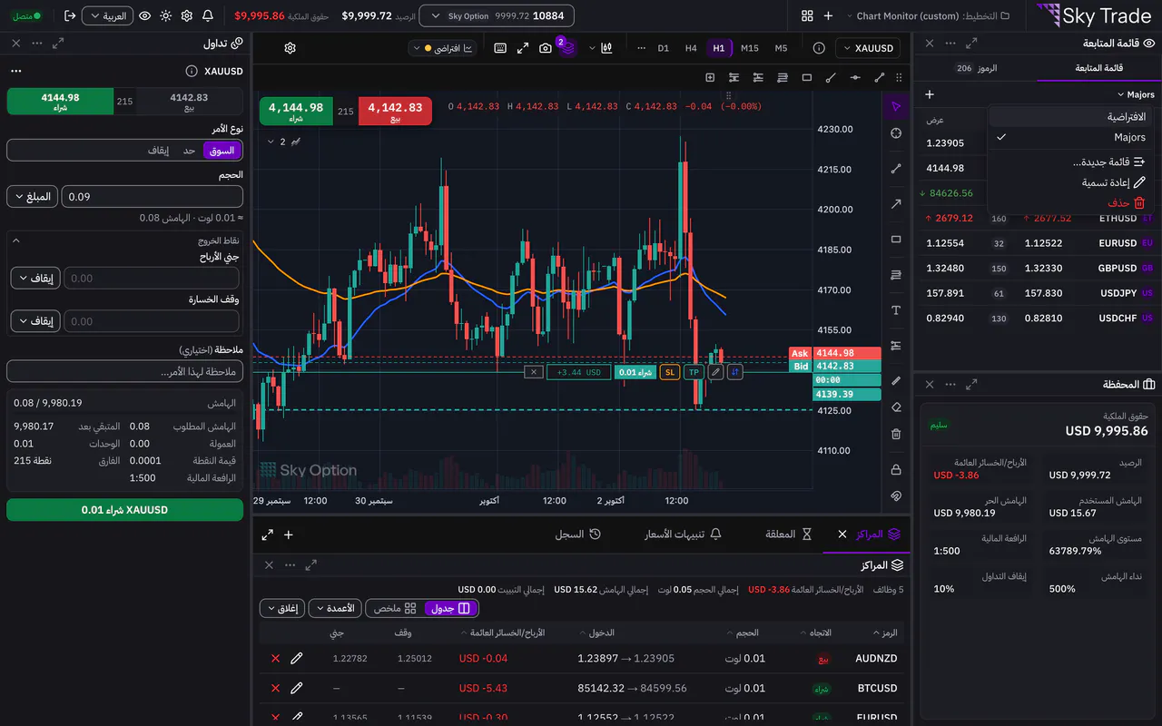Open the المبلغ volume unit dropdown
1162x726 pixels.
point(32,196)
